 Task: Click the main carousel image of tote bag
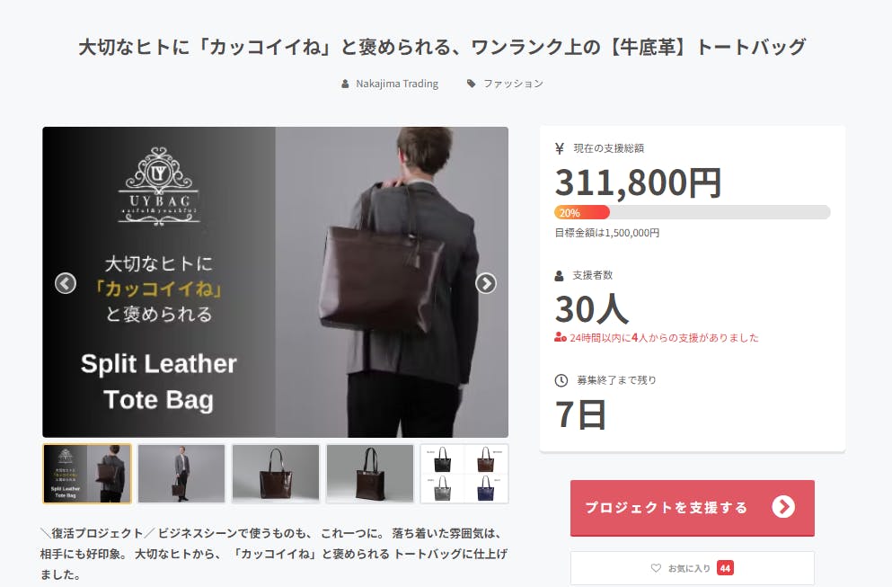click(x=276, y=282)
